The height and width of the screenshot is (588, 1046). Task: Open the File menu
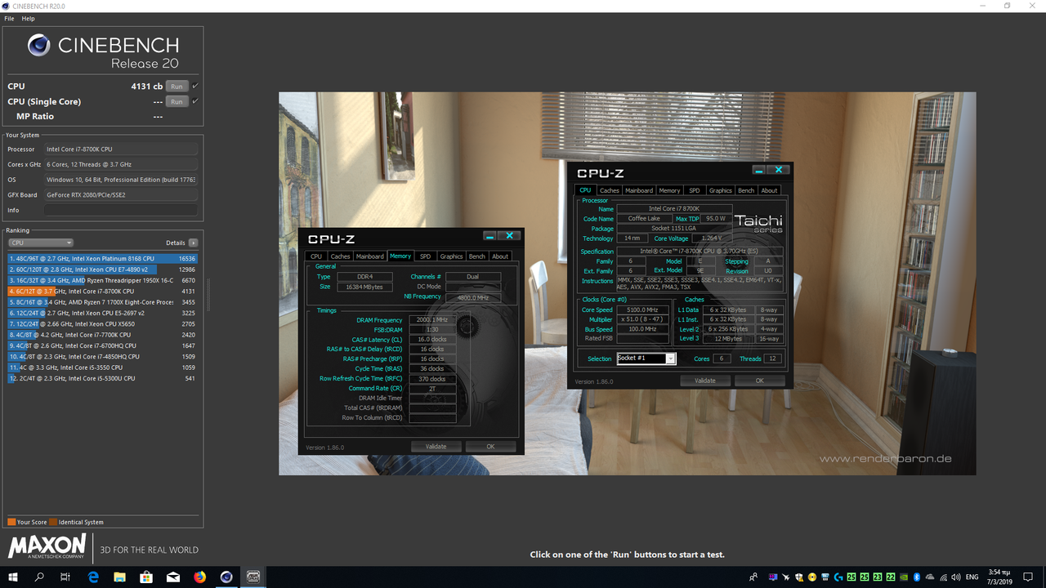(x=10, y=18)
